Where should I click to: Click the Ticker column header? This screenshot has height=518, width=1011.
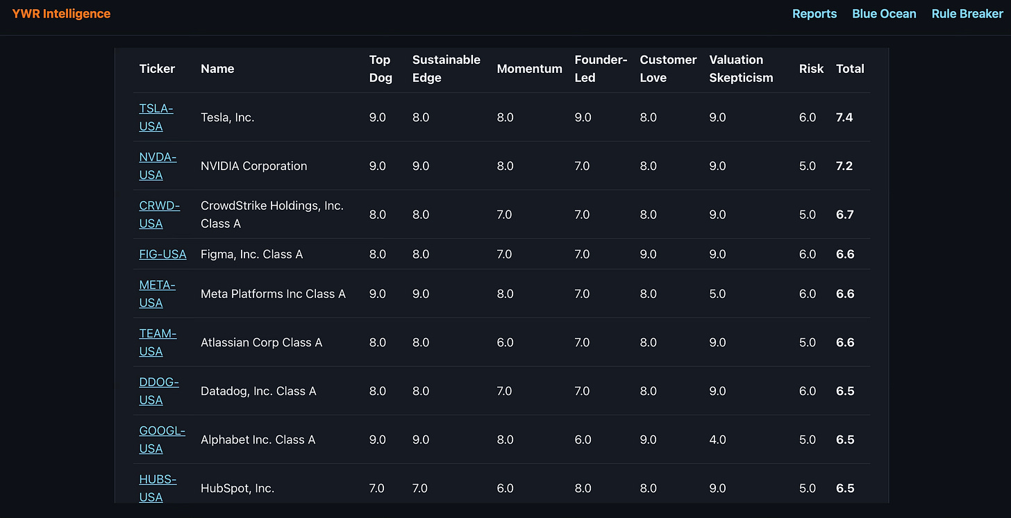(157, 69)
